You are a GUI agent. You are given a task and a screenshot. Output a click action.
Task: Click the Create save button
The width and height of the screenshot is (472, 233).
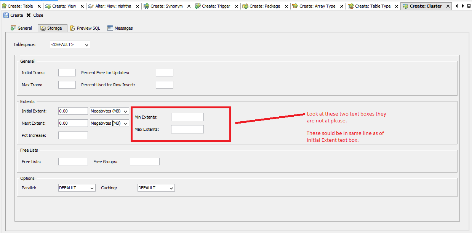pyautogui.click(x=13, y=15)
